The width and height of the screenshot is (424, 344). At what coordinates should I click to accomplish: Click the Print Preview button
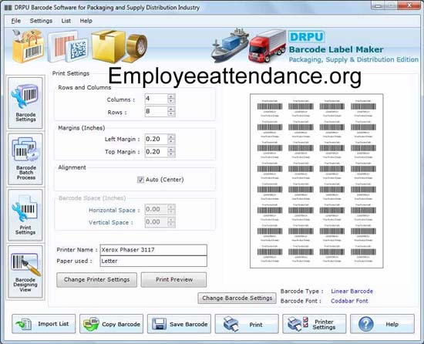click(174, 280)
